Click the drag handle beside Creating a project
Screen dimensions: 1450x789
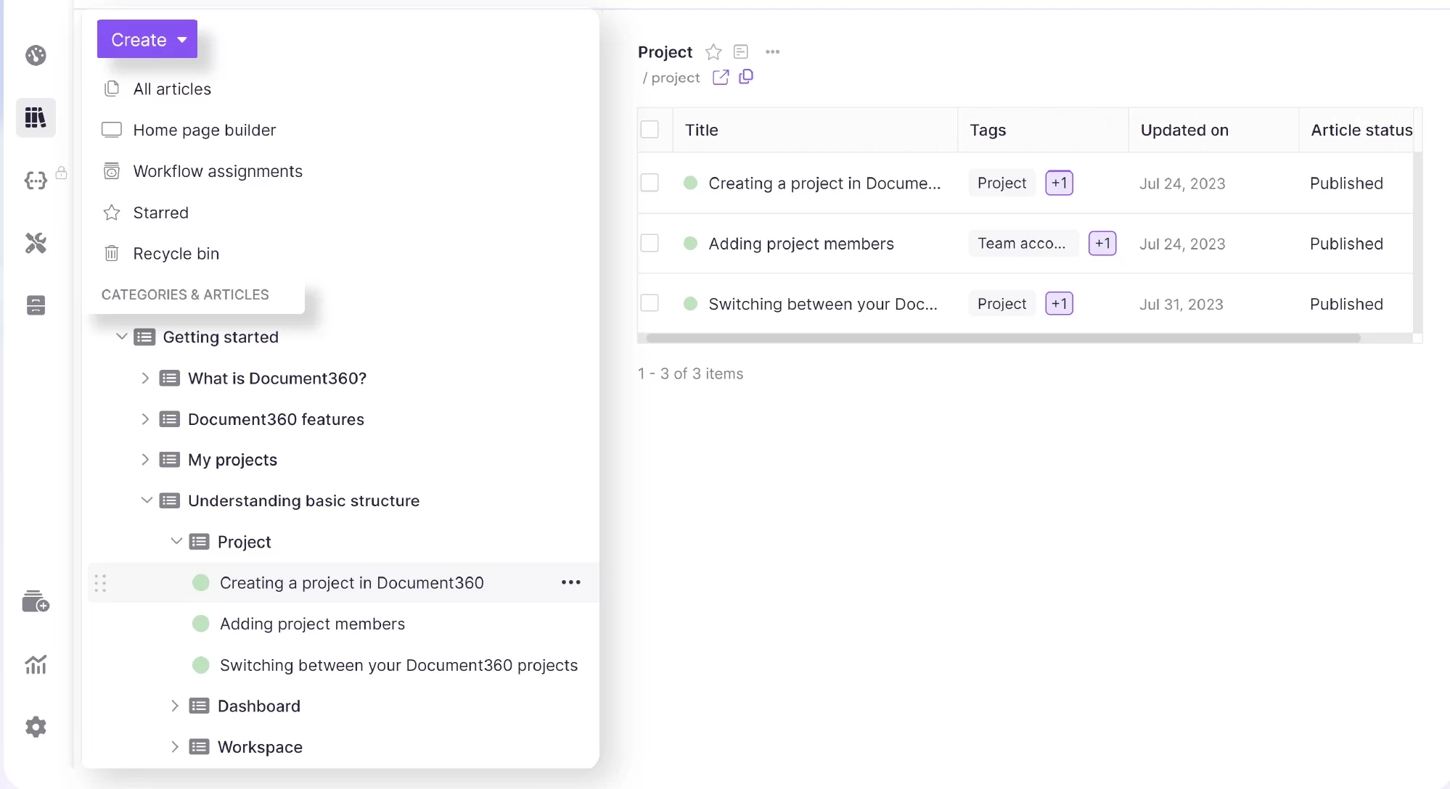click(x=100, y=583)
